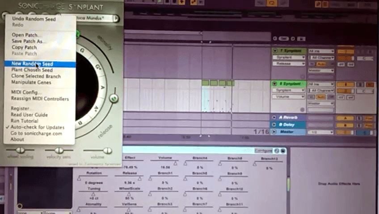The image size is (379, 214).
Task: Click Post button on B Delay
Action: click(369, 125)
